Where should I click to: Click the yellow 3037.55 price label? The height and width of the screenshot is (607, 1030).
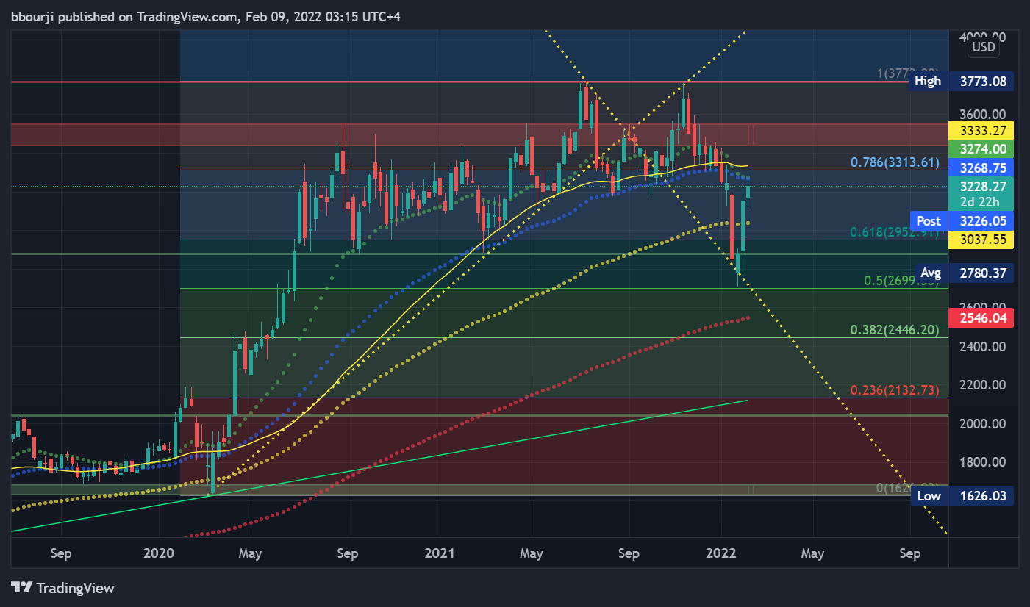[x=981, y=239]
